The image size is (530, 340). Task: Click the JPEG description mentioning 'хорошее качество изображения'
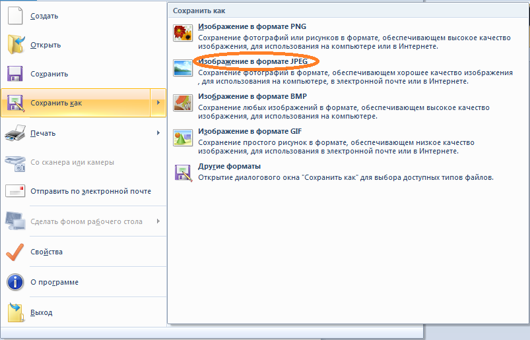355,77
